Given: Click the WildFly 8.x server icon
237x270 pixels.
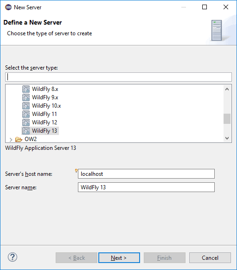Looking at the screenshot, I should click(26, 89).
